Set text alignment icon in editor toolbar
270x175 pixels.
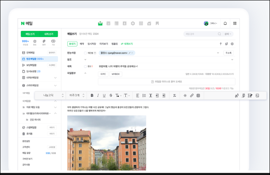point(138,96)
